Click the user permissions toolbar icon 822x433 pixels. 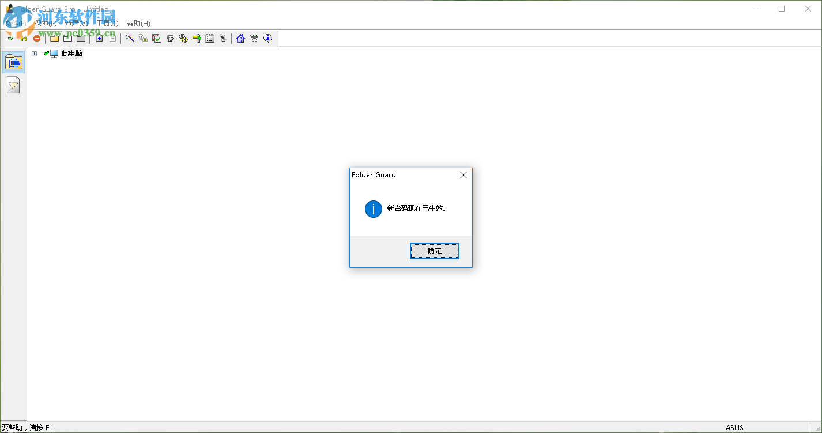pyautogui.click(x=170, y=38)
